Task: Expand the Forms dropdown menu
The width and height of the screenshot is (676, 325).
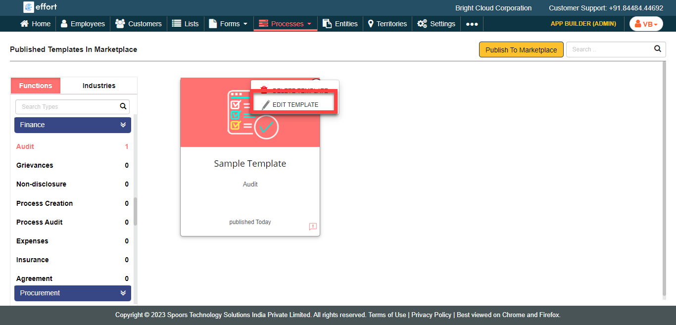Action: coord(229,24)
